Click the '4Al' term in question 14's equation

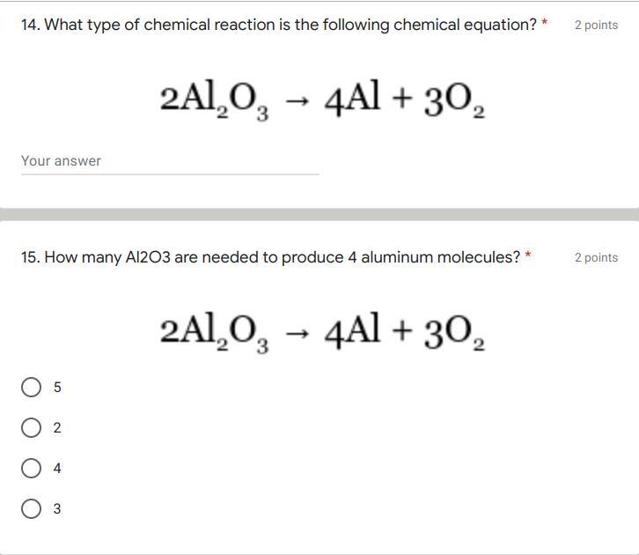(x=351, y=100)
